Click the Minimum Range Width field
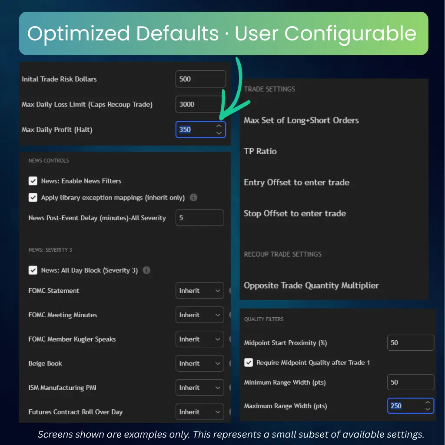Screen dimensions: 445x445 (x=410, y=382)
